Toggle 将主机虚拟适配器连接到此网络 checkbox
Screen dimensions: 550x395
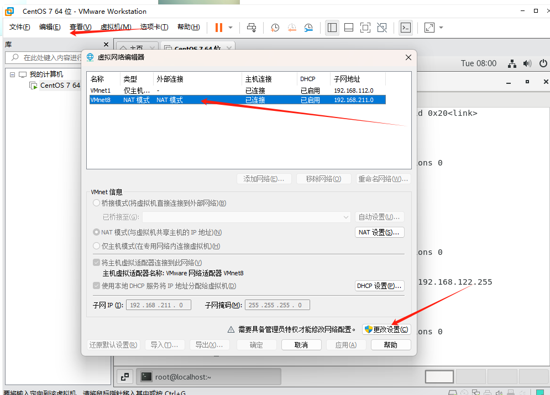tap(97, 263)
